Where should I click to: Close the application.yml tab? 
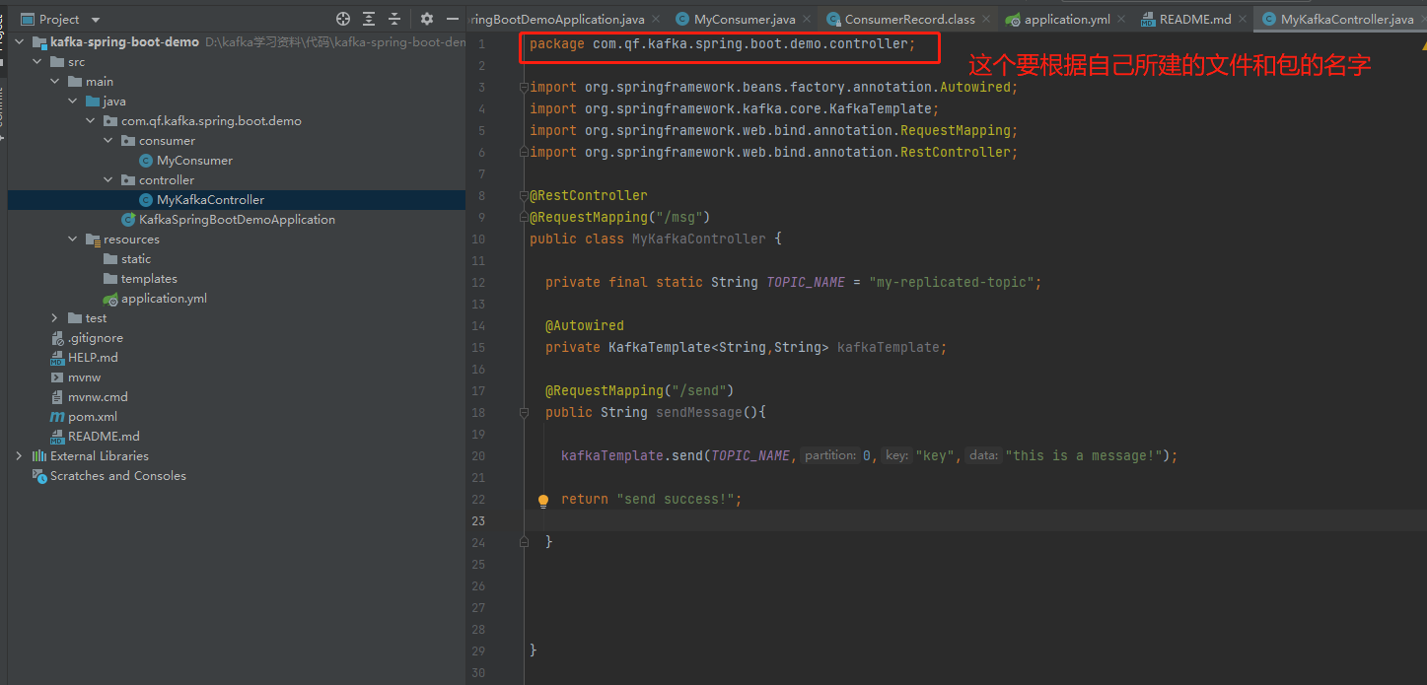(1122, 19)
